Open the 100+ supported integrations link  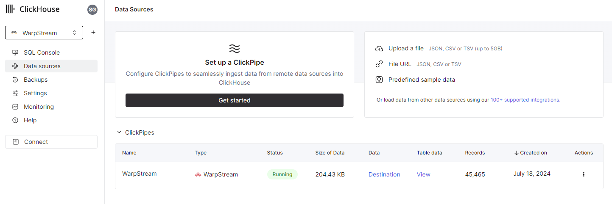click(x=525, y=100)
